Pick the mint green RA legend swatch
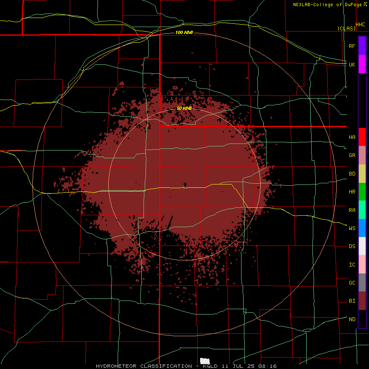Screen dimensions: 369x369 (x=362, y=210)
